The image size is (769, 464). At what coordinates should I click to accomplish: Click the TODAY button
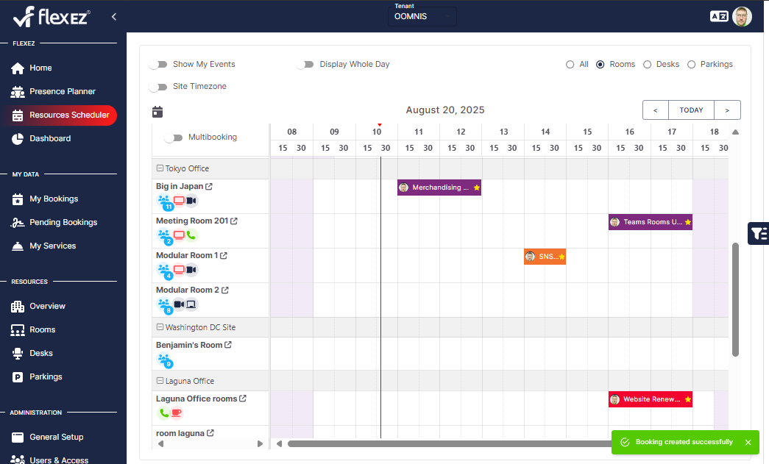pyautogui.click(x=691, y=110)
